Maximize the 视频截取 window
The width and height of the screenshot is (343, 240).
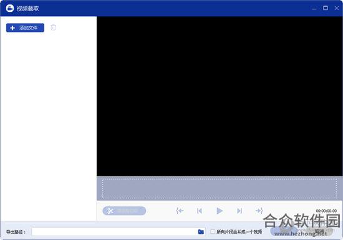click(326, 8)
